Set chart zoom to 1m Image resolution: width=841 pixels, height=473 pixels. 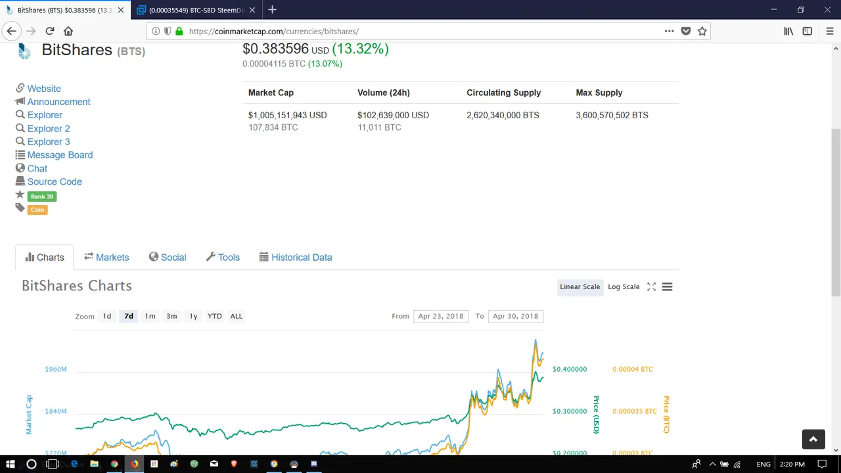(150, 317)
